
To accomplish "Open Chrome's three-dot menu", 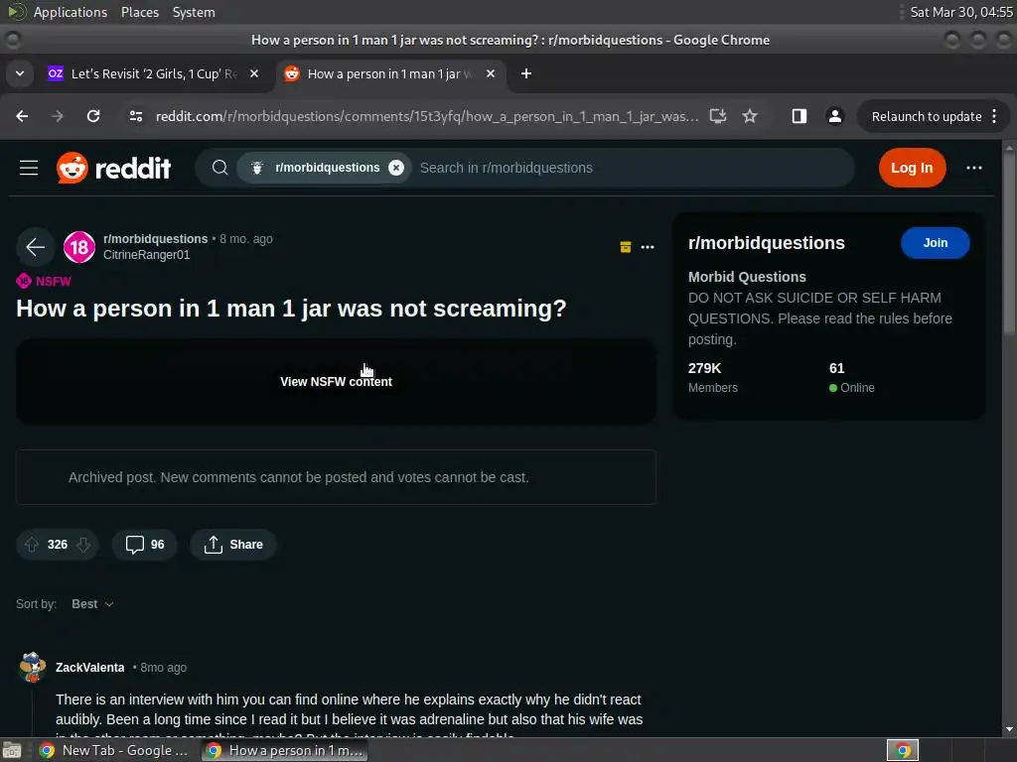I will click(x=994, y=117).
